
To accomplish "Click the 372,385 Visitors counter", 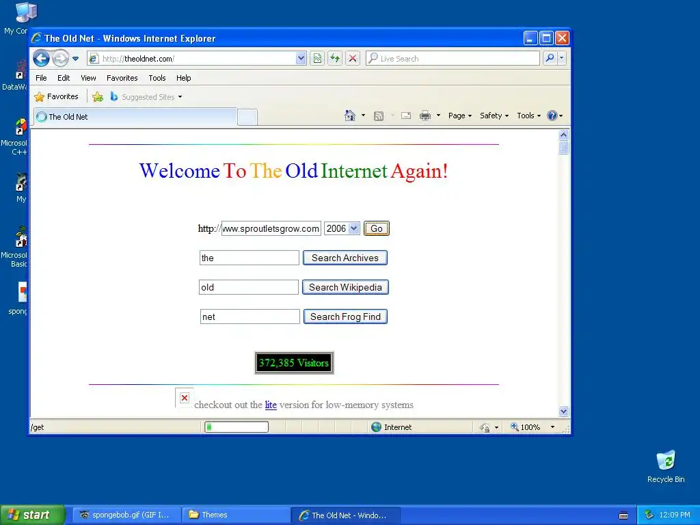I will [x=294, y=363].
